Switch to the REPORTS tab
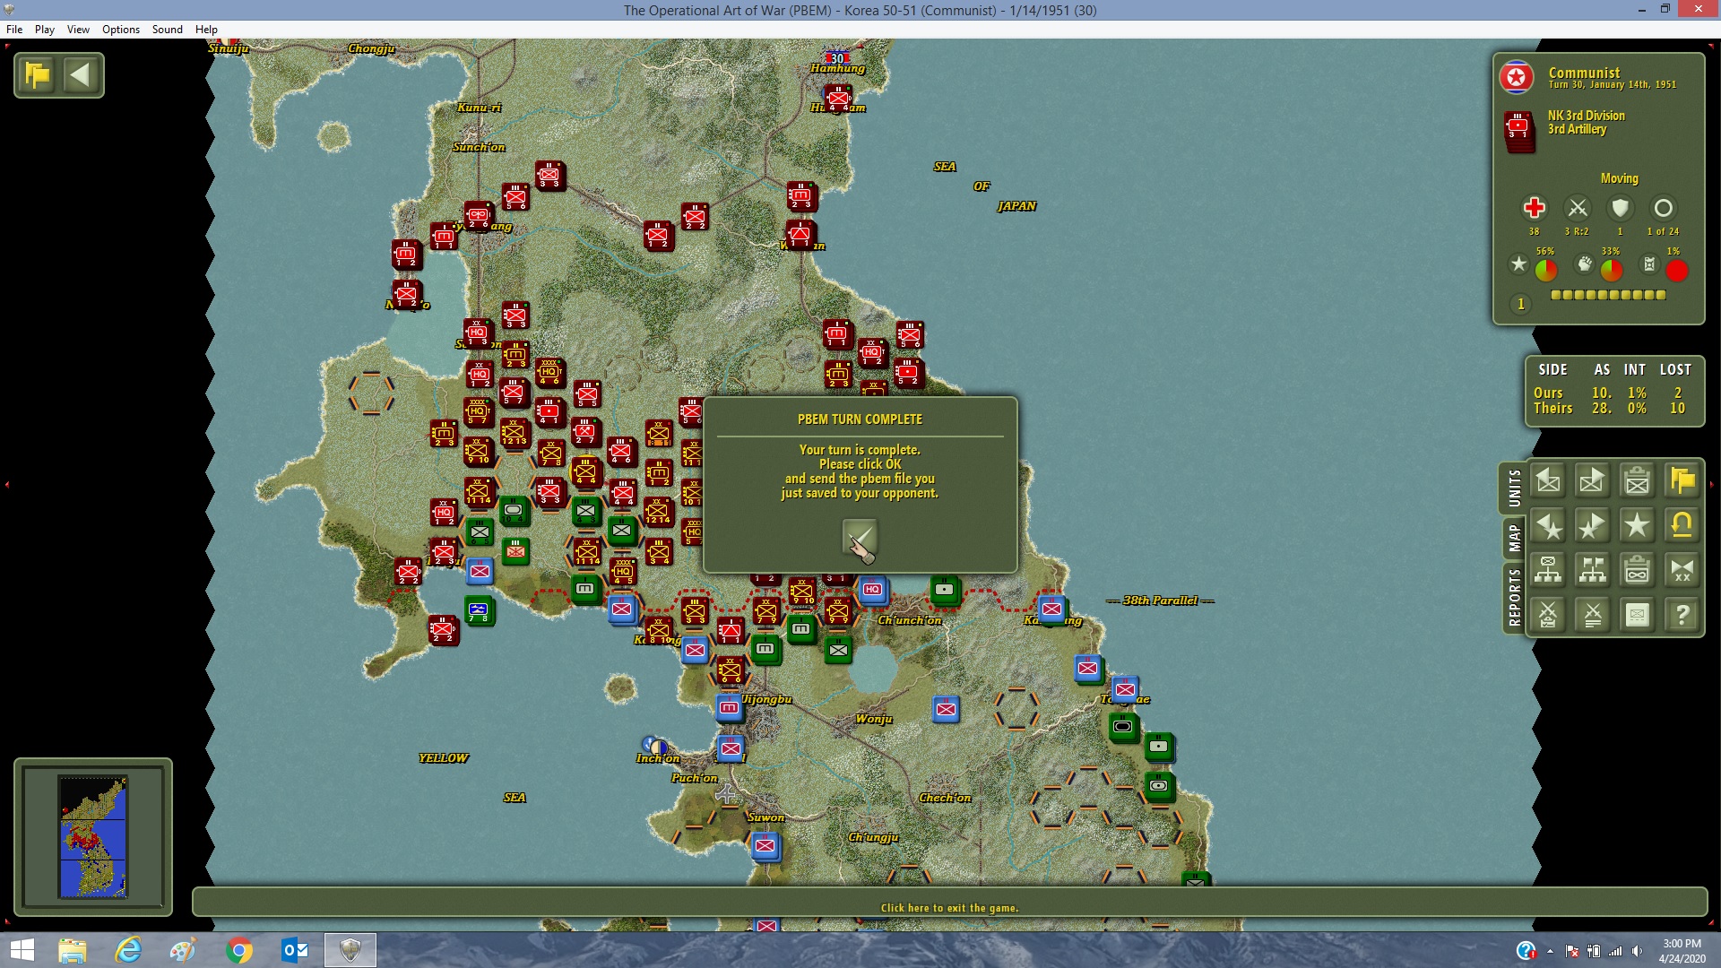Image resolution: width=1721 pixels, height=968 pixels. [x=1514, y=597]
